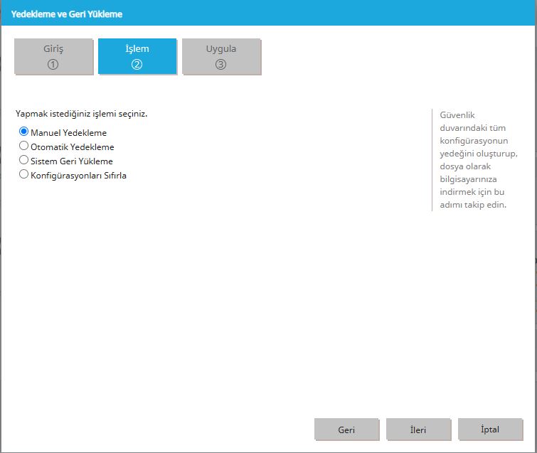Screen dimensions: 537x453
Task: Click the 'Yapmak istediğiniz işlemi seçiniz.' prompt text
Action: 82,114
